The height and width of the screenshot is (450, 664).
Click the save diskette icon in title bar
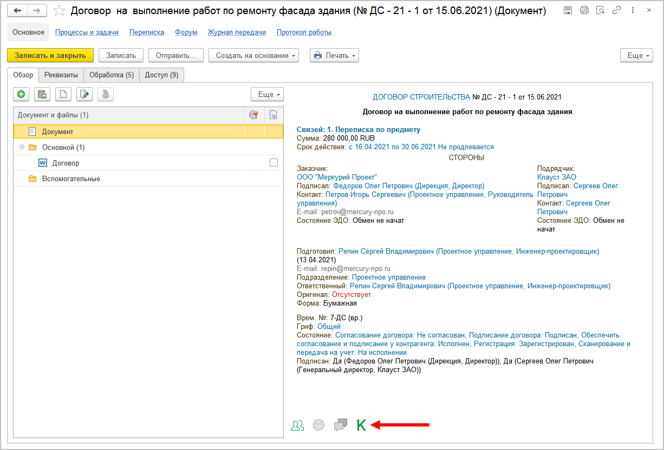pos(568,11)
